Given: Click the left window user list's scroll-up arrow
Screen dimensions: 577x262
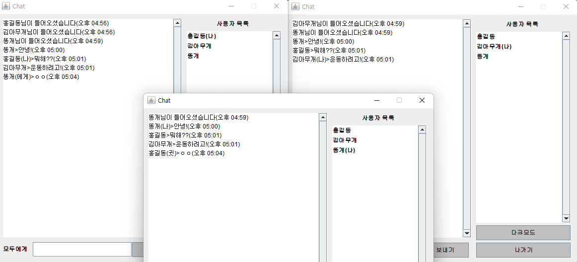Looking at the screenshot, I should tap(277, 35).
